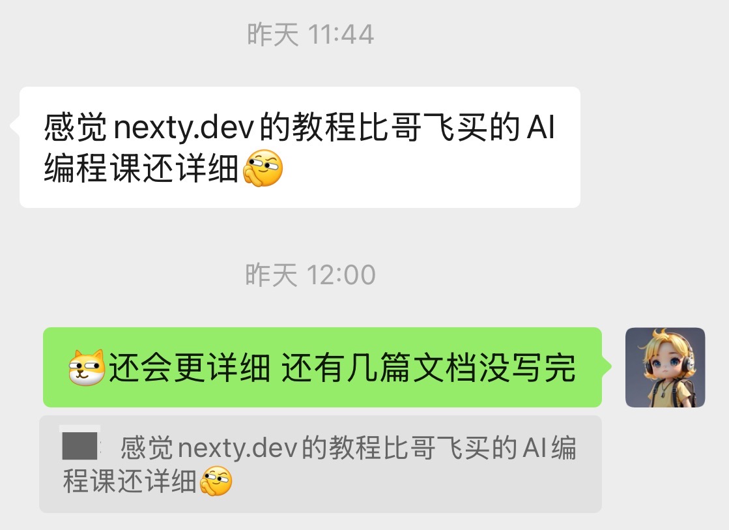Open nexty.dev link in quoted message

pyautogui.click(x=238, y=448)
